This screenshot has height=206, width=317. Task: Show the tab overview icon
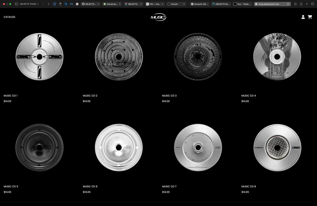pos(313,4)
